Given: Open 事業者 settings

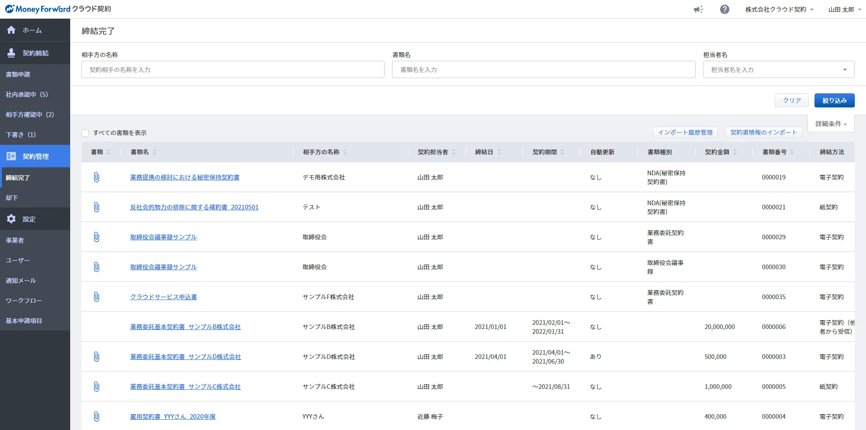Looking at the screenshot, I should [35, 240].
